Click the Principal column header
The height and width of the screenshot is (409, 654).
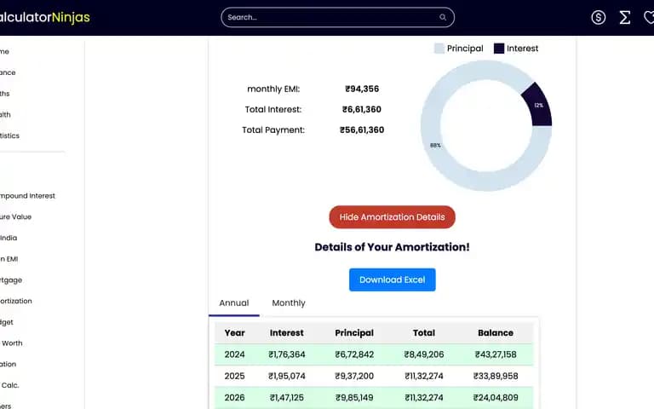click(354, 332)
